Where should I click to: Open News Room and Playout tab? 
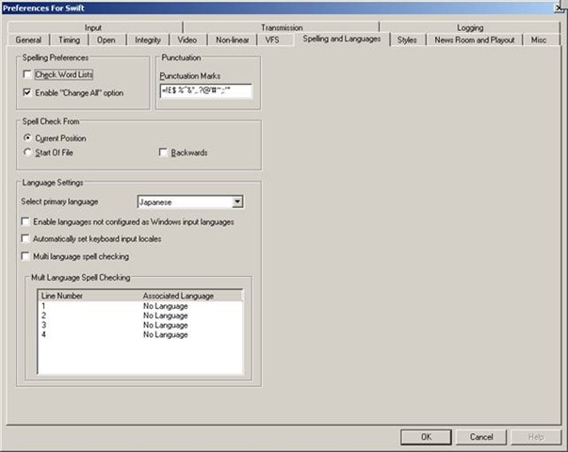(x=476, y=40)
